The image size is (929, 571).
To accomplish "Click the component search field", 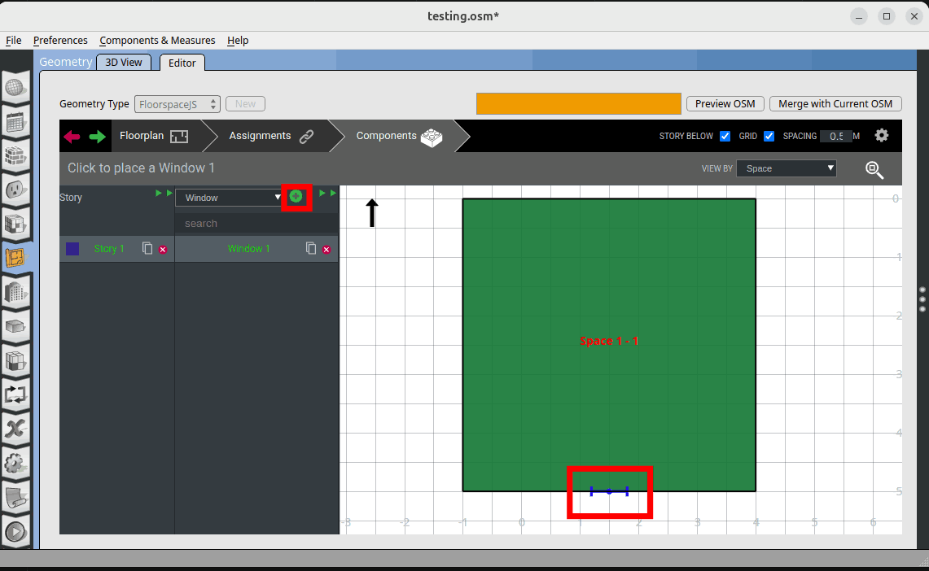I will (x=256, y=223).
